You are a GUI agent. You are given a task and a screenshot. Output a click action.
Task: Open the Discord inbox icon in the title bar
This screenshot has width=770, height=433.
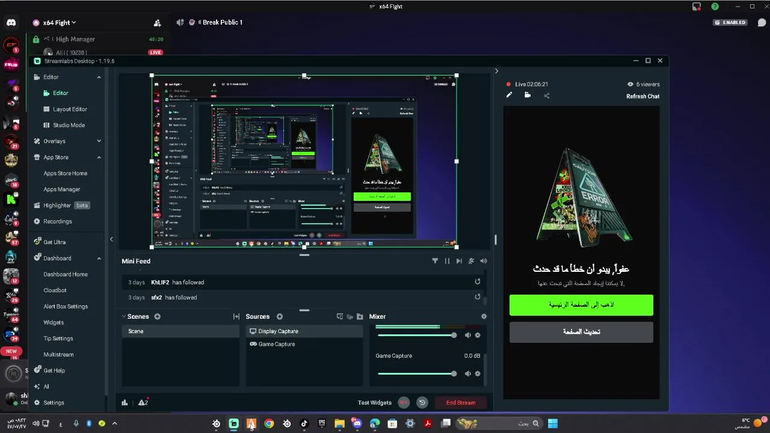697,7
